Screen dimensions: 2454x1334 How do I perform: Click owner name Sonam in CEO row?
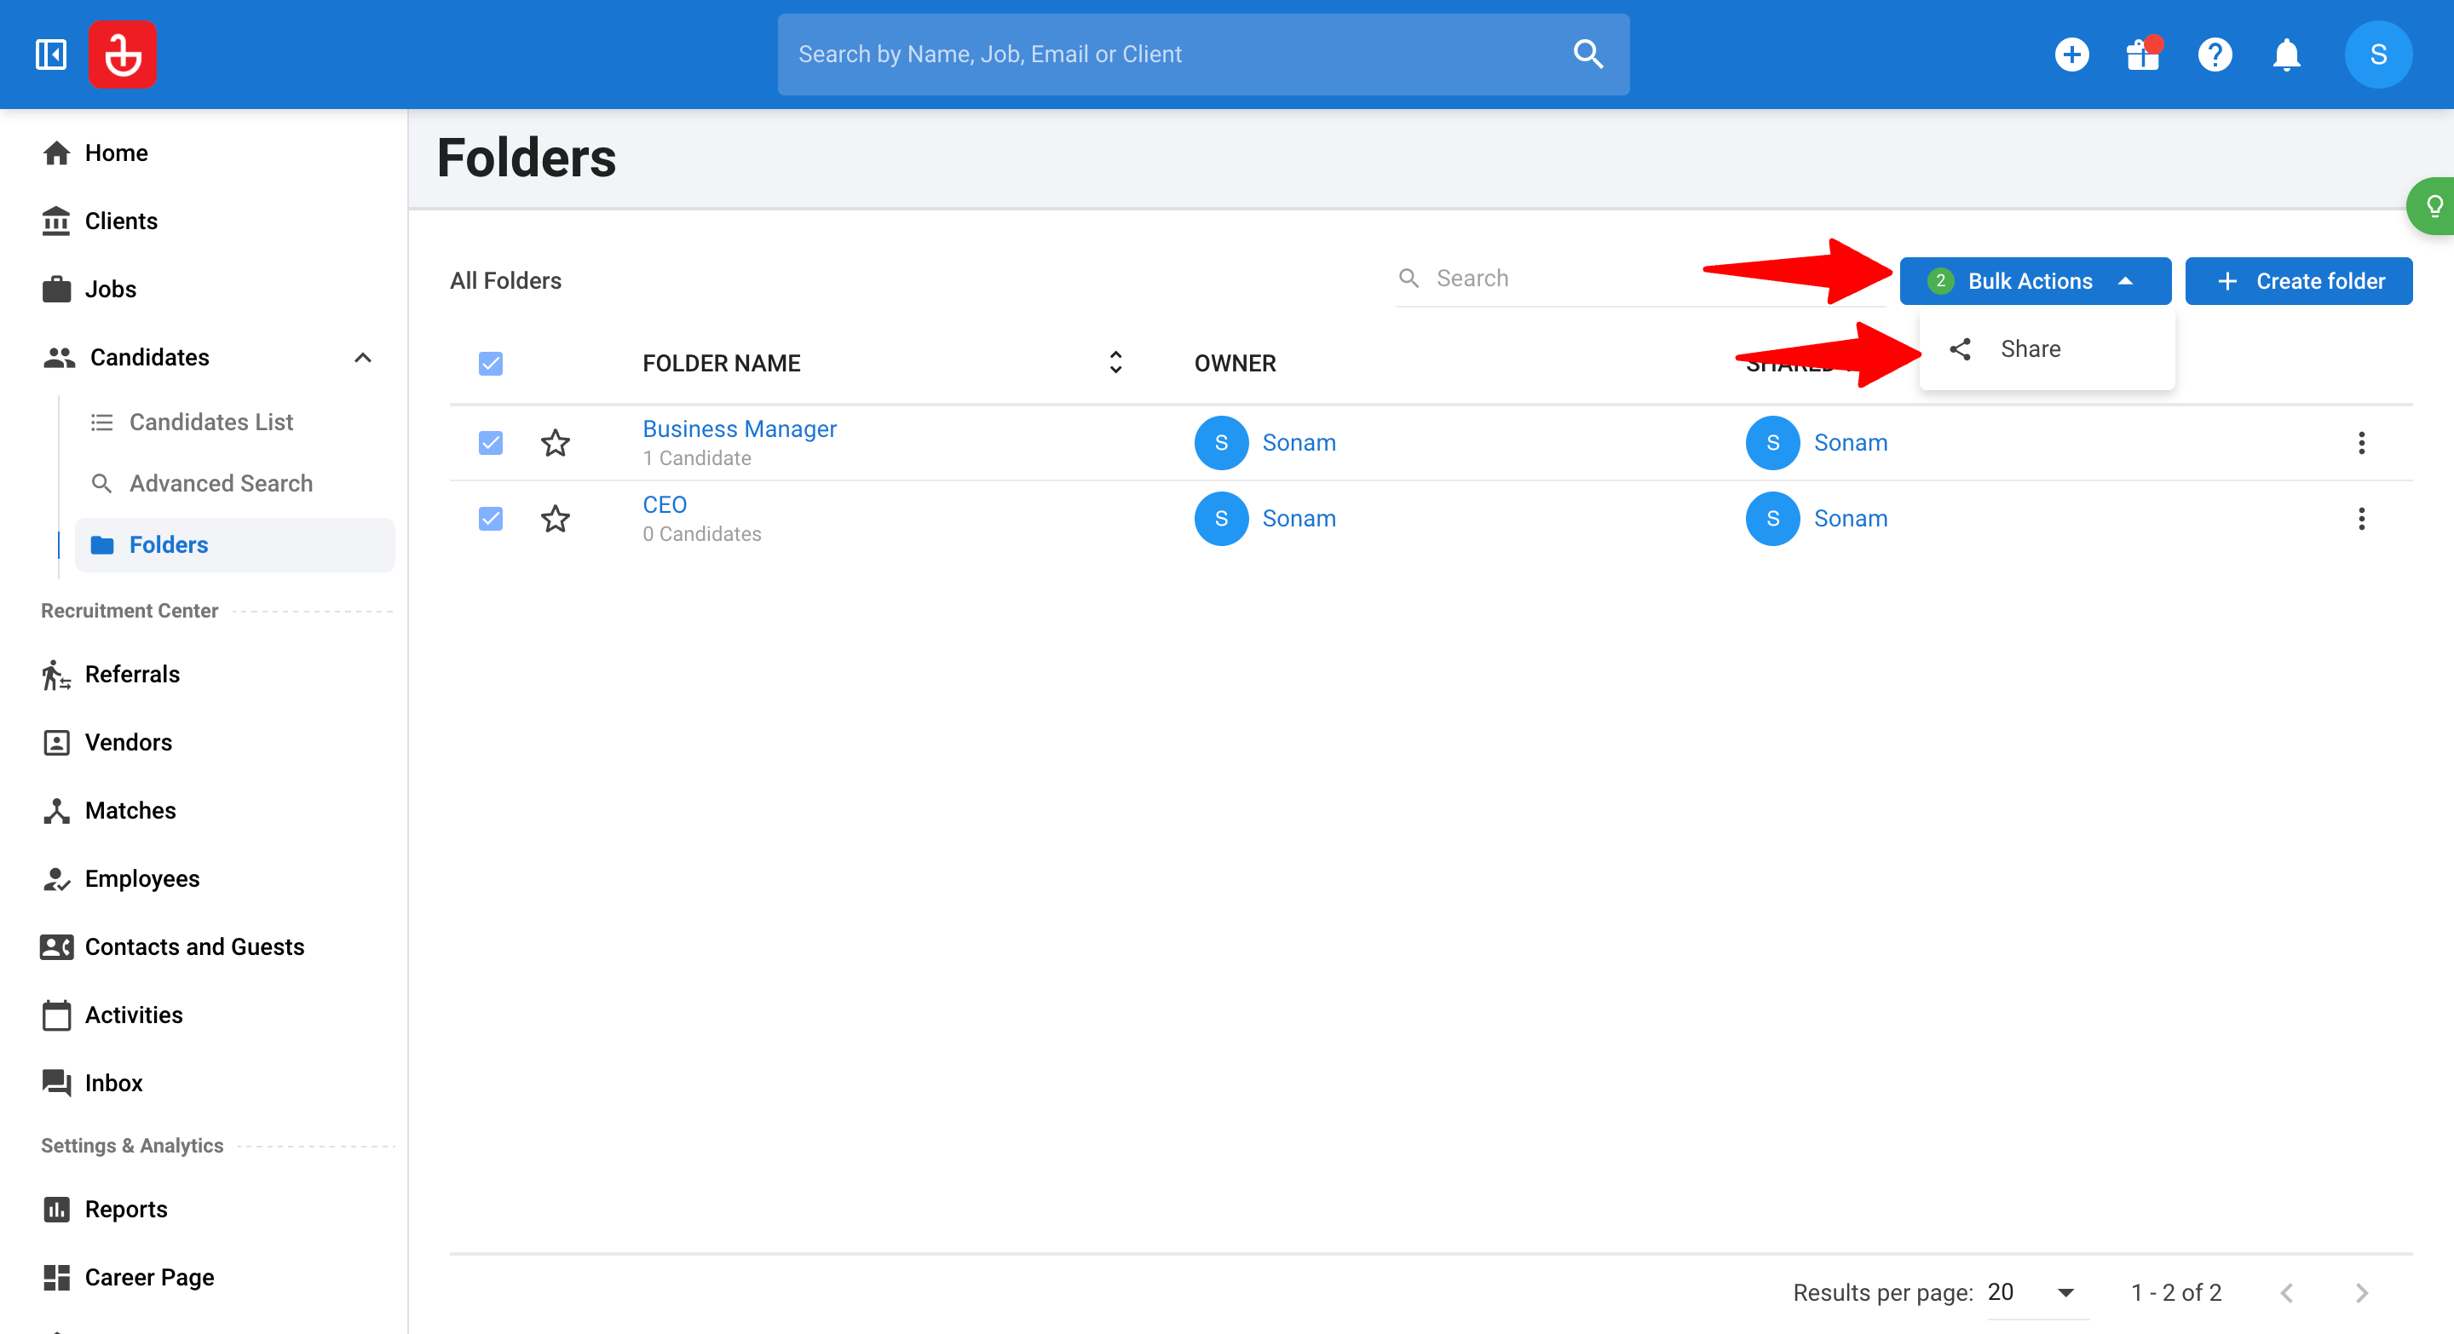(1299, 519)
